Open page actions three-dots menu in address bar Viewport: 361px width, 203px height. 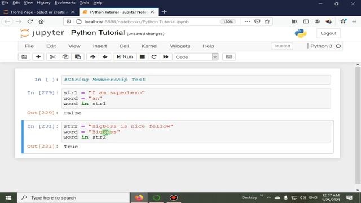coord(247,21)
